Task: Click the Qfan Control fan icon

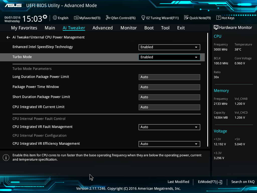Action: (108, 18)
